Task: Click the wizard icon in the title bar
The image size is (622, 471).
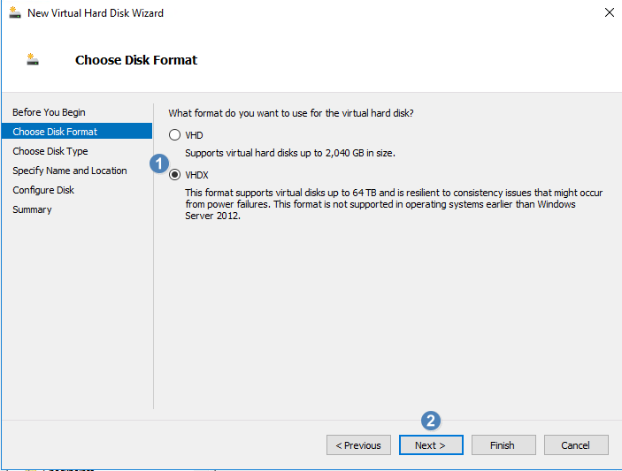Action: (x=15, y=12)
